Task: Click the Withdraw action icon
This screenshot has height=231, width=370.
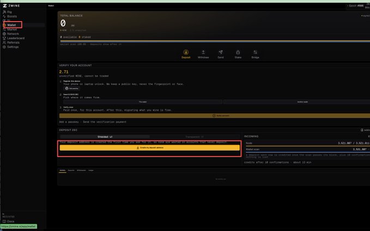Action: tap(203, 52)
